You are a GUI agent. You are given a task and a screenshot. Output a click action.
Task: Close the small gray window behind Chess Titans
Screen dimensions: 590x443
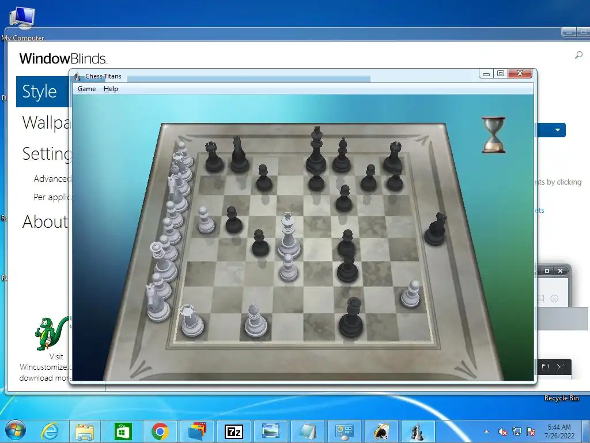pos(560,271)
